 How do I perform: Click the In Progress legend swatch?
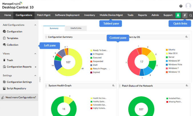coord(91,54)
